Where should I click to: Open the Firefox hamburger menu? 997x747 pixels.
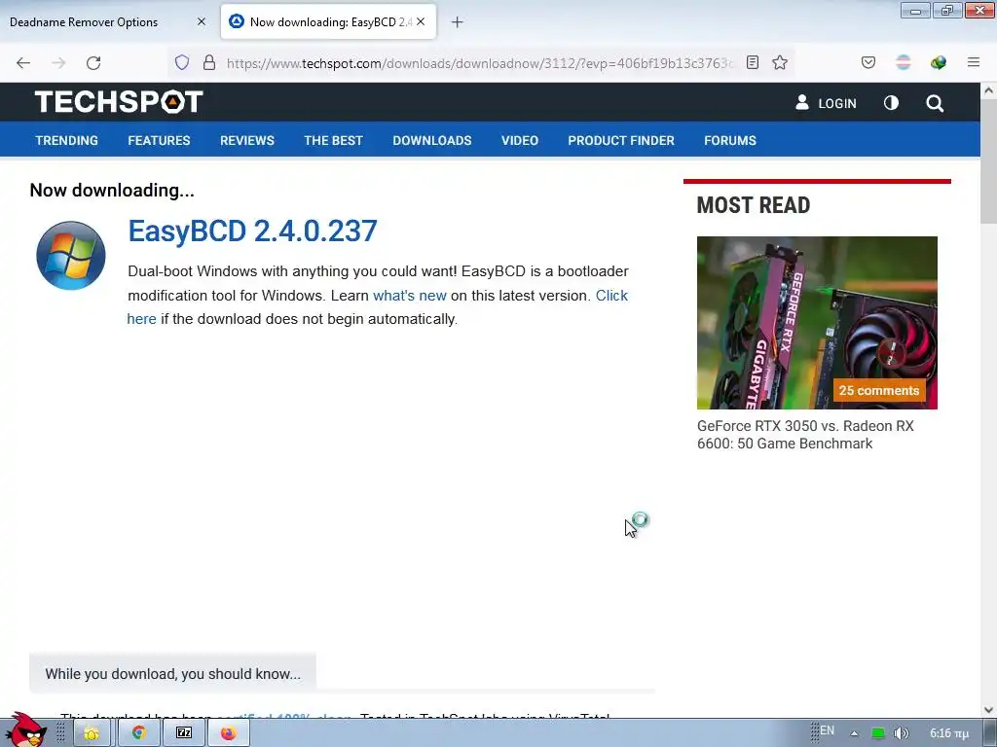pyautogui.click(x=974, y=62)
